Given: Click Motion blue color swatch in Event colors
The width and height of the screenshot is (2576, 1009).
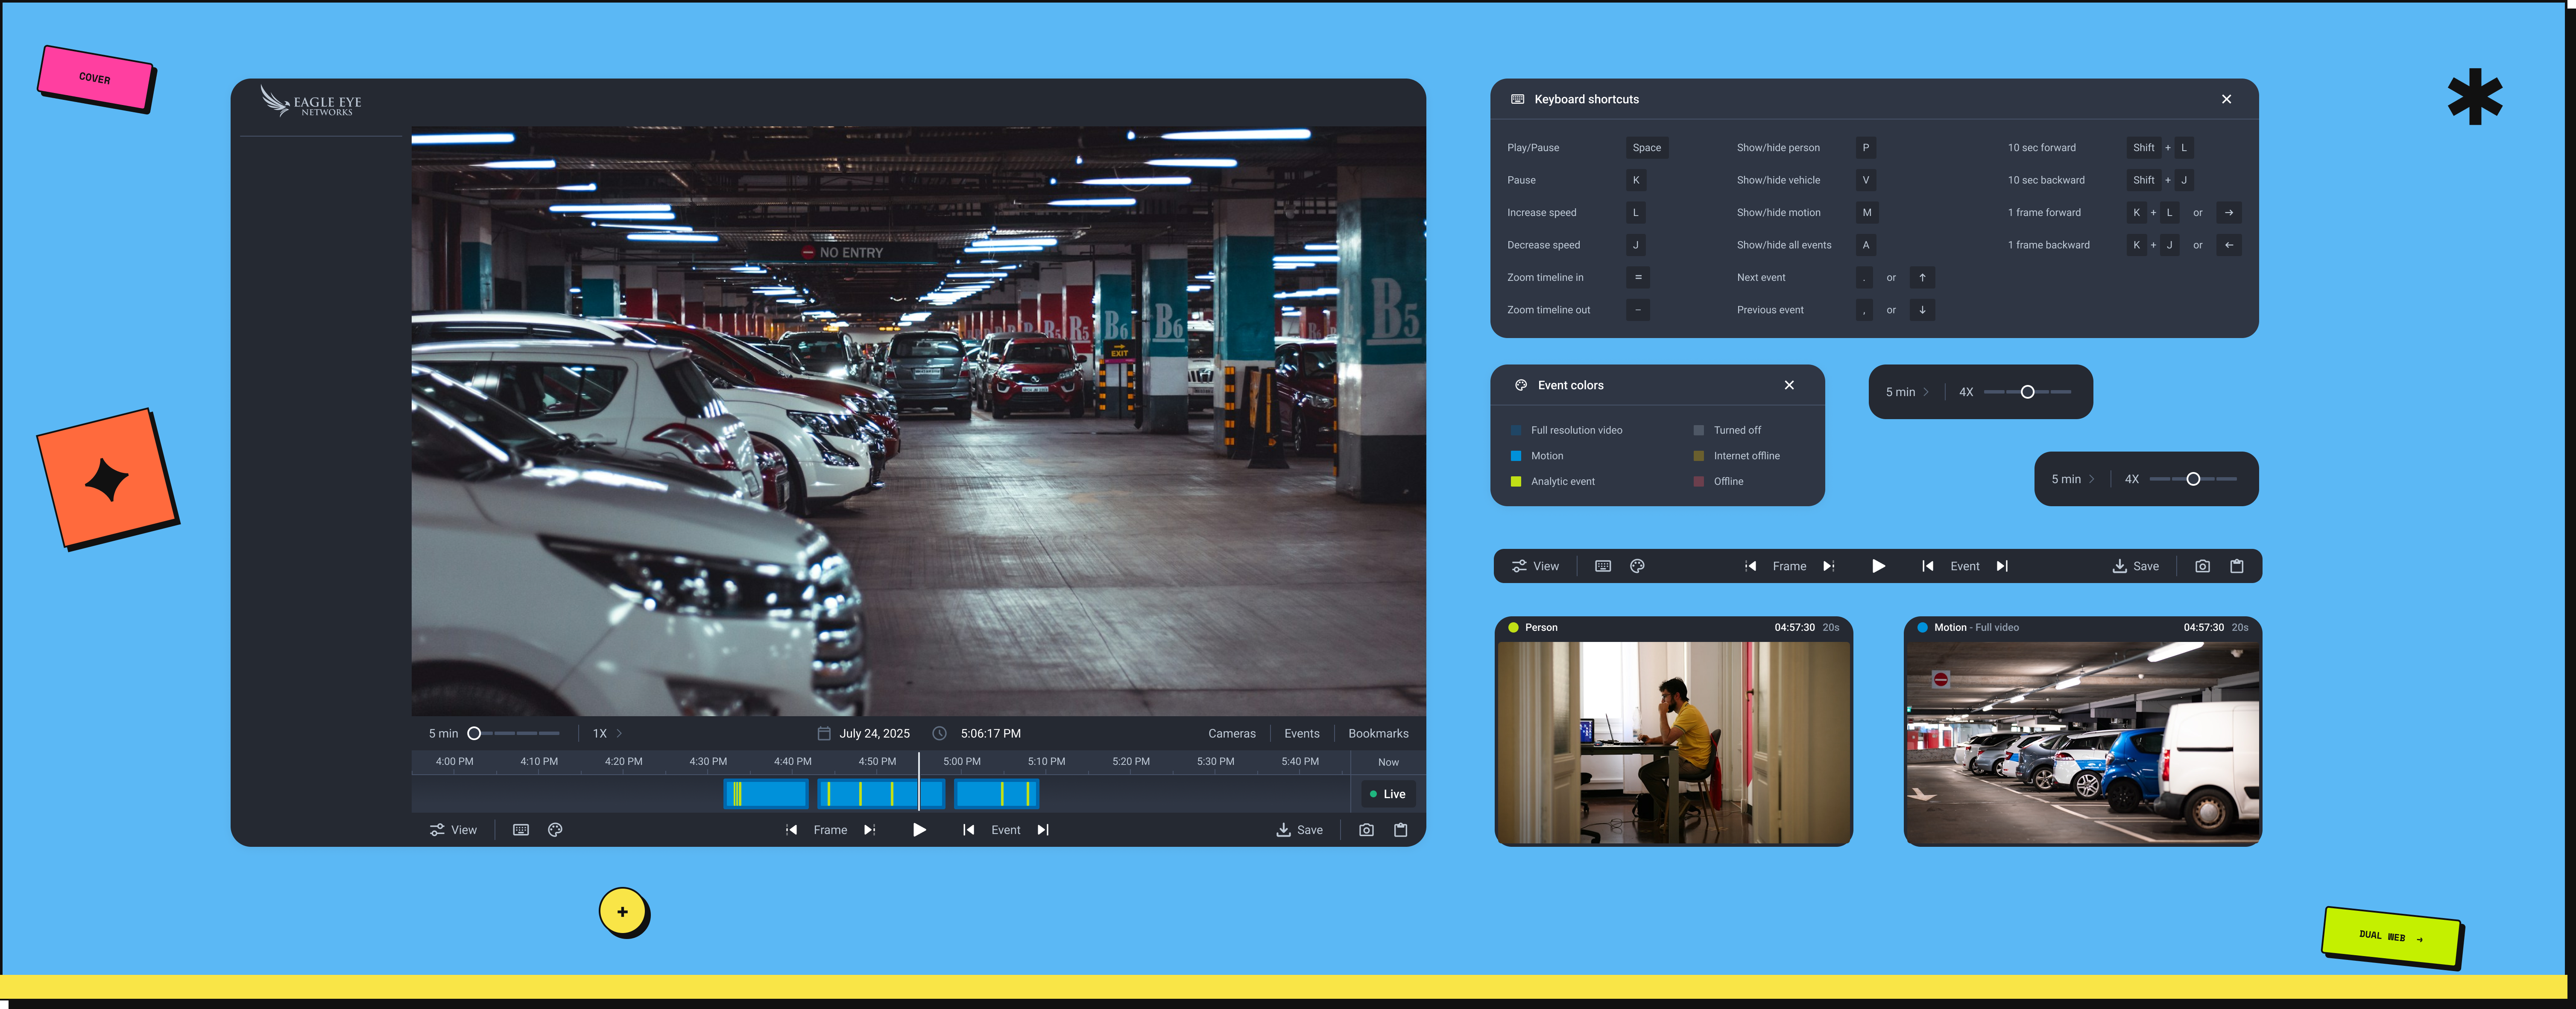Looking at the screenshot, I should pyautogui.click(x=1516, y=455).
